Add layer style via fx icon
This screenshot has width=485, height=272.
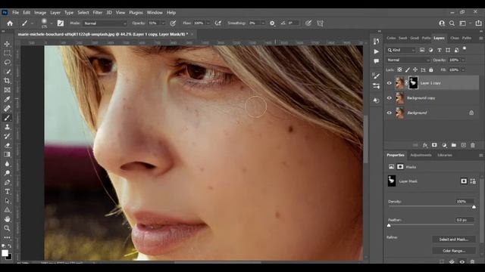click(425, 145)
